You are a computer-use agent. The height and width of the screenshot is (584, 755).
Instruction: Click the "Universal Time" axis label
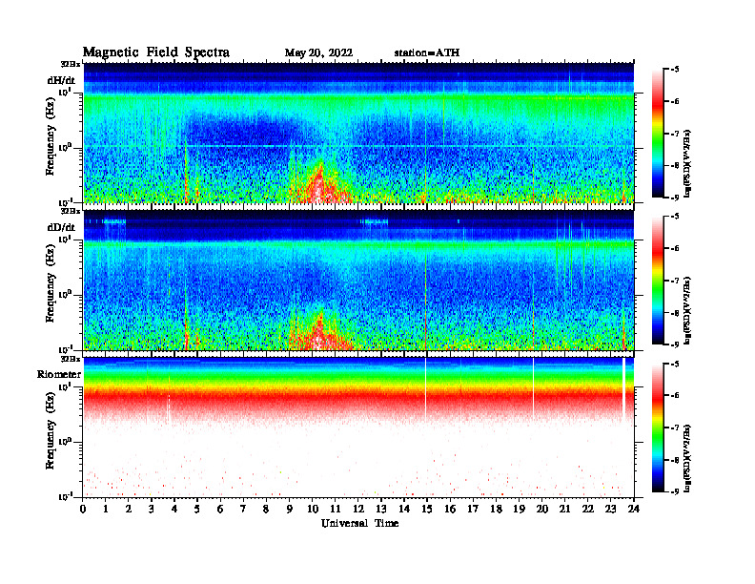(x=359, y=523)
